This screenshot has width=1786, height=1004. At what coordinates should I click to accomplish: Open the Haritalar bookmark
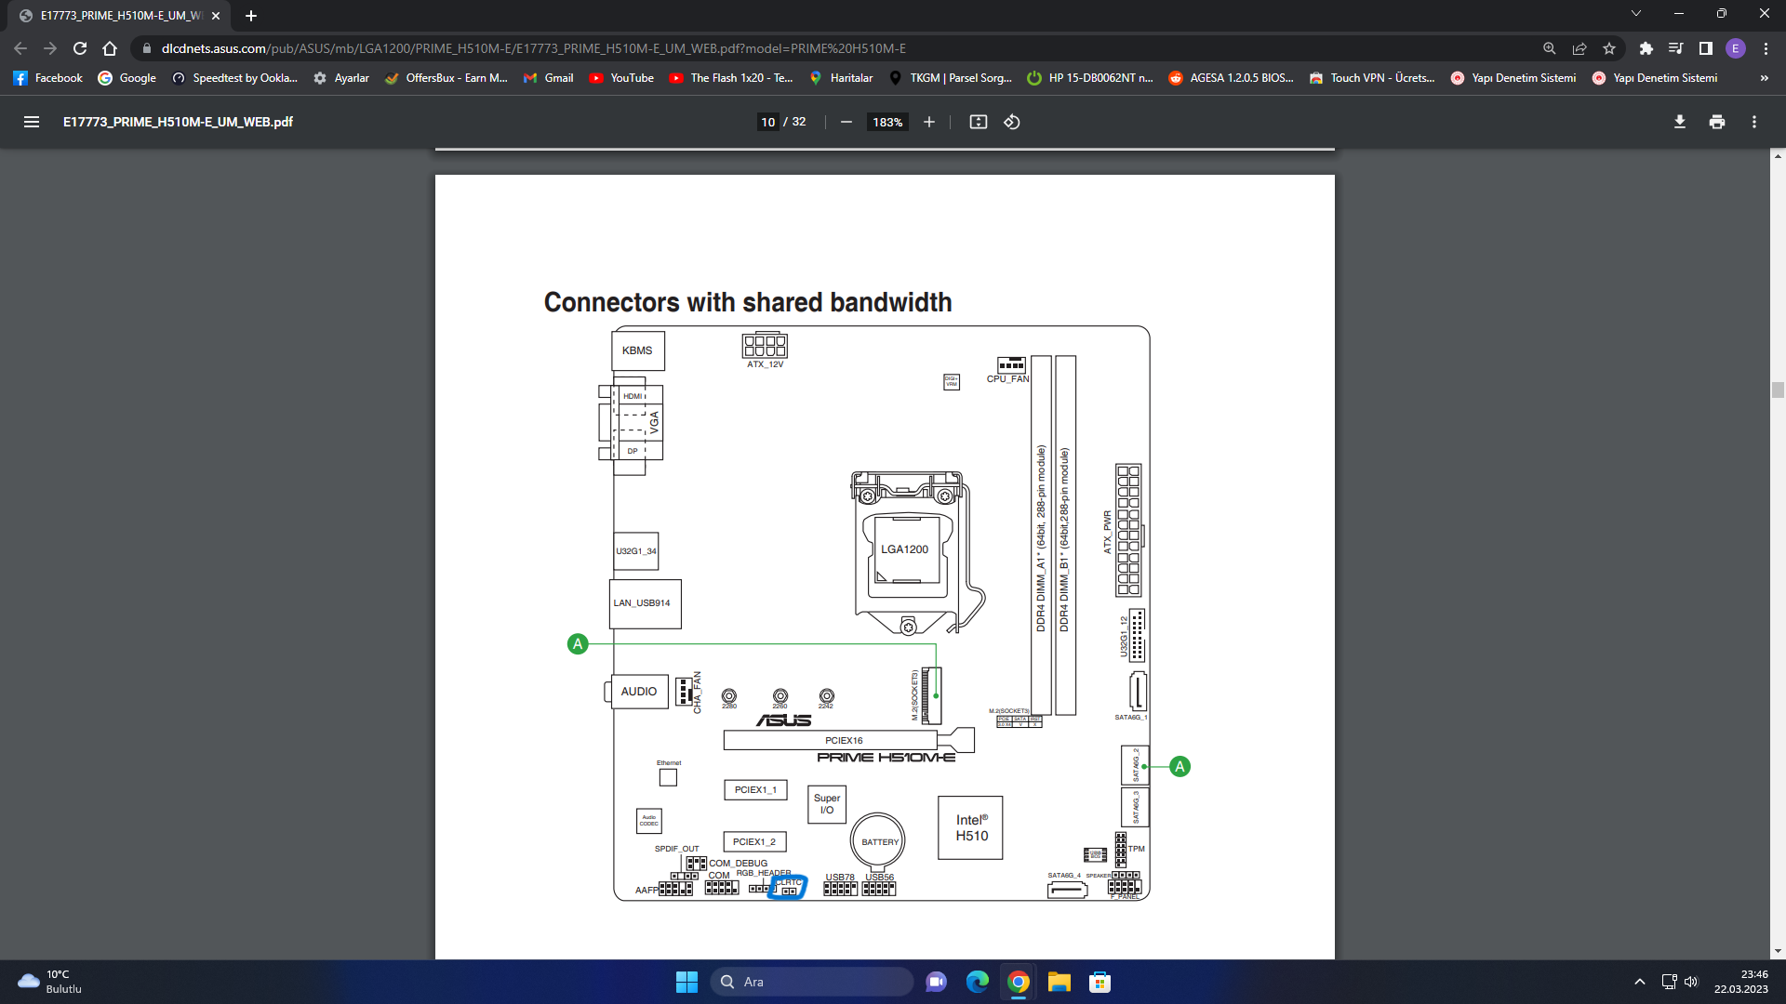[841, 78]
